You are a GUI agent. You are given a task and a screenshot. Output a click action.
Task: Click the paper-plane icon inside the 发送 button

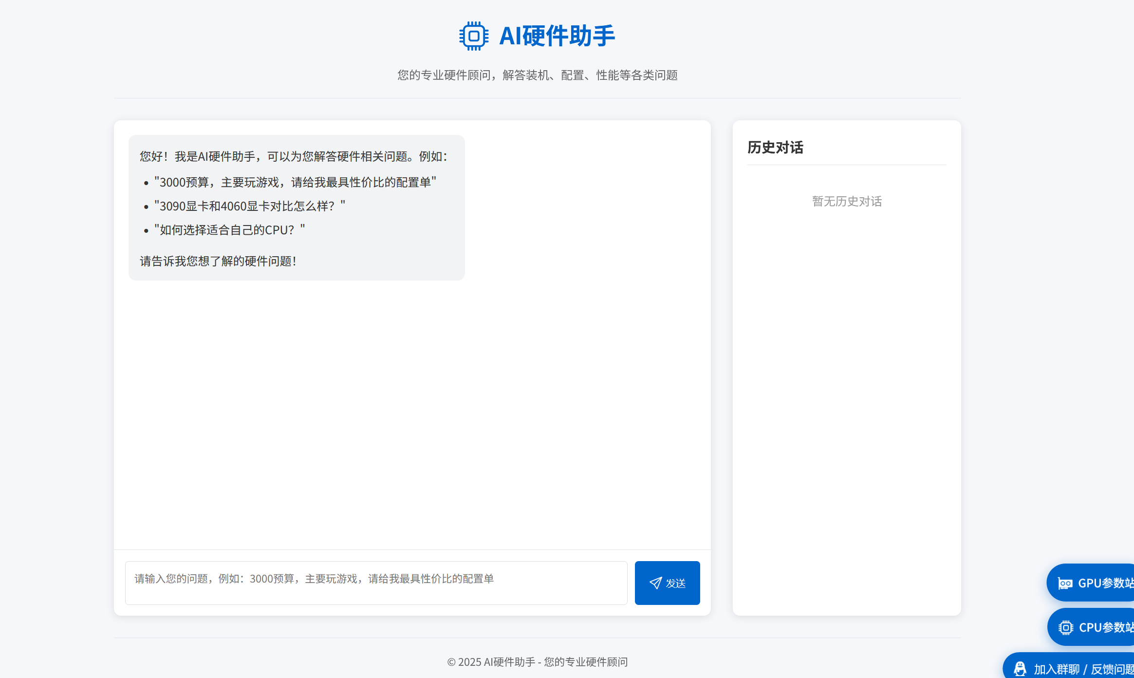tap(655, 583)
